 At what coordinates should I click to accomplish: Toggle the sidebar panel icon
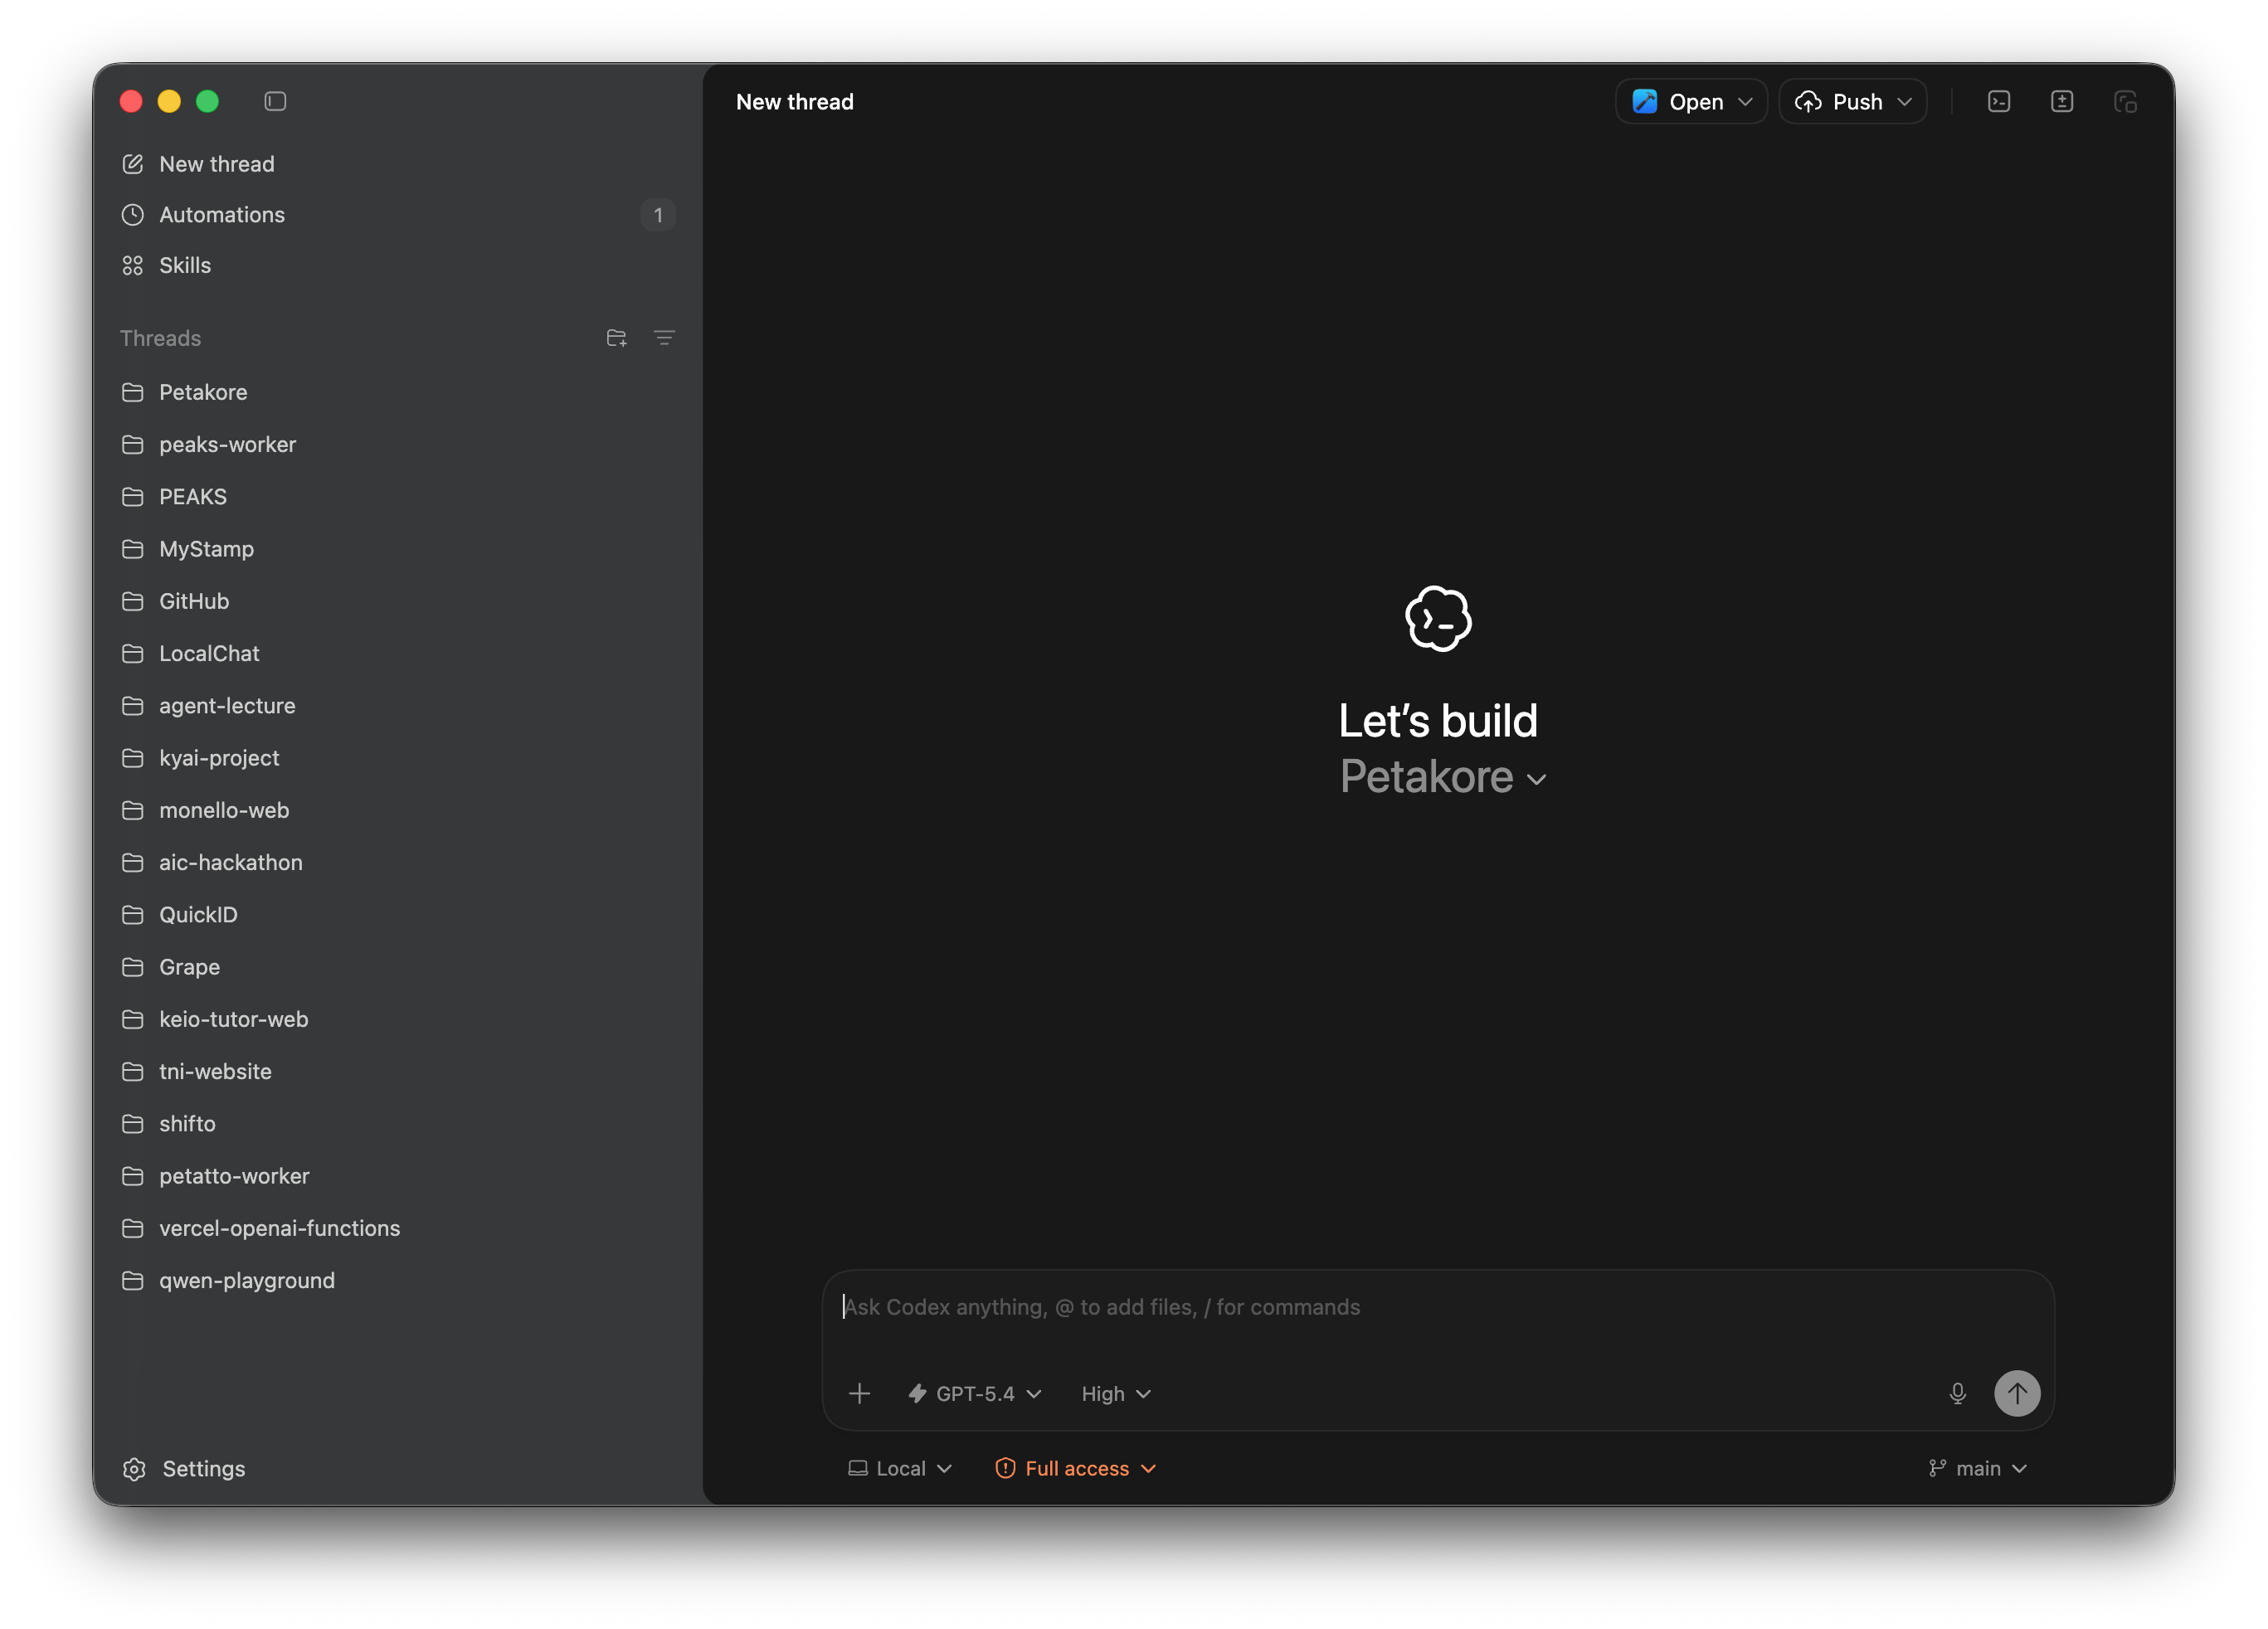275,101
